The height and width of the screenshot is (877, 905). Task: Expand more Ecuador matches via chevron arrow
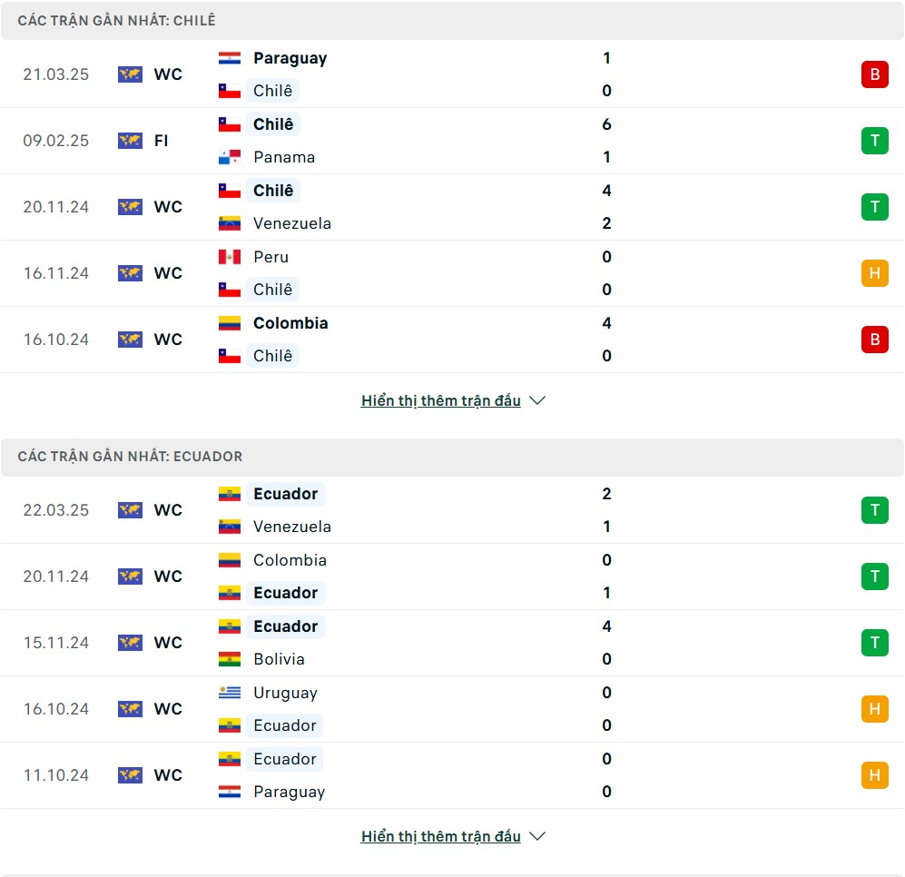(x=537, y=836)
